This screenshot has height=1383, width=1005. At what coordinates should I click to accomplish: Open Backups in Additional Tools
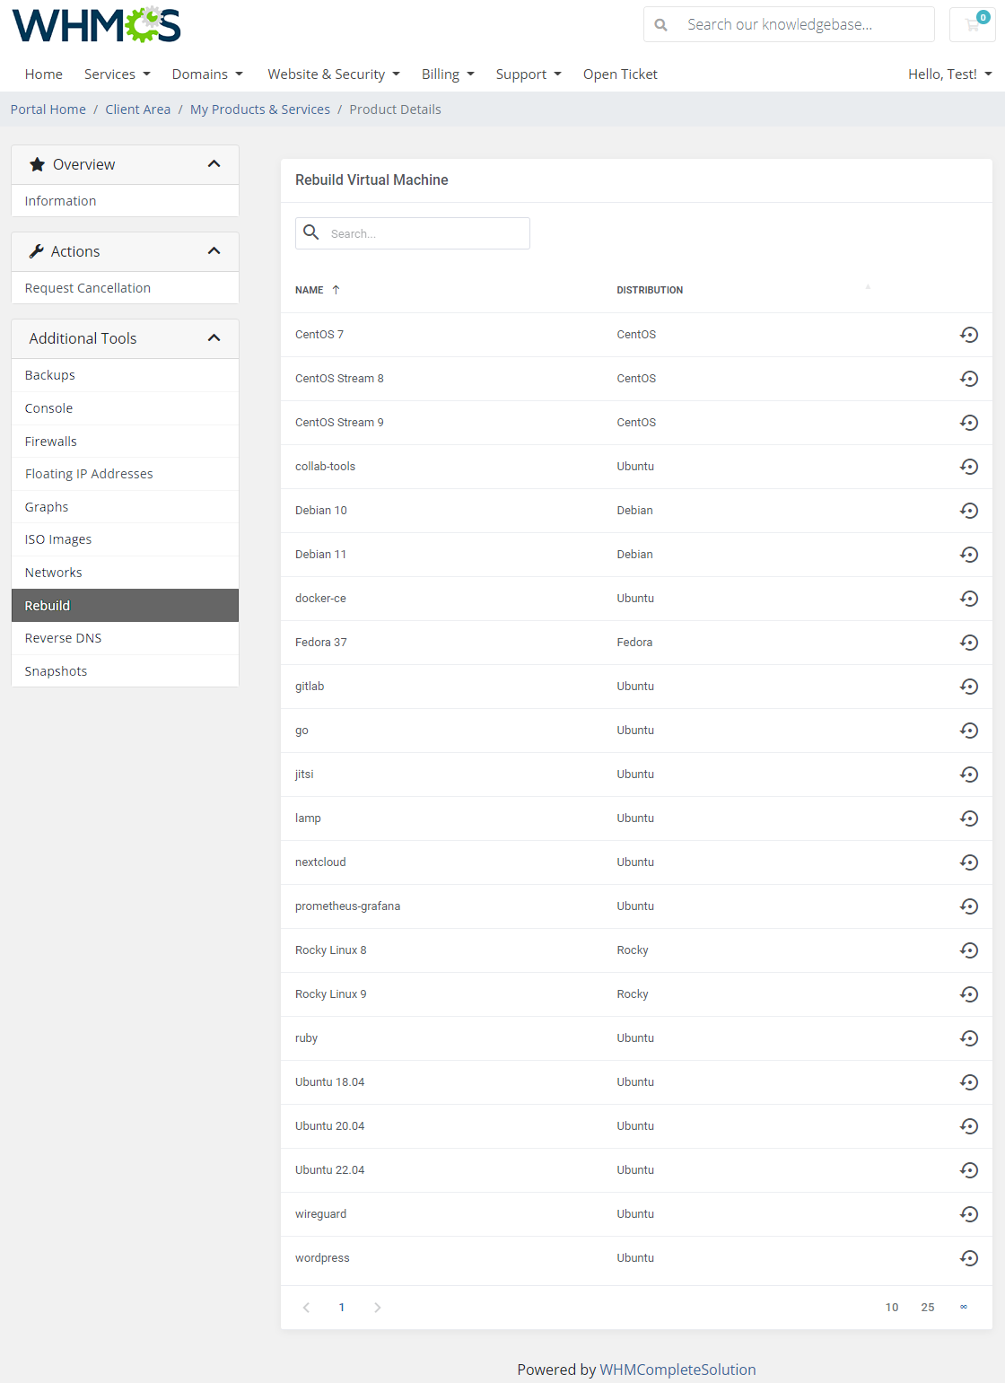(x=125, y=375)
